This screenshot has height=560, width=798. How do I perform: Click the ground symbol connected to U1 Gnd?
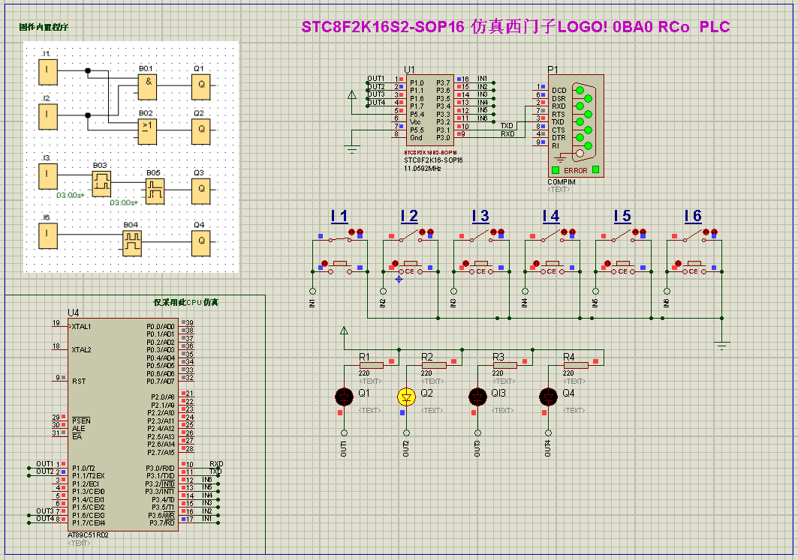(351, 149)
